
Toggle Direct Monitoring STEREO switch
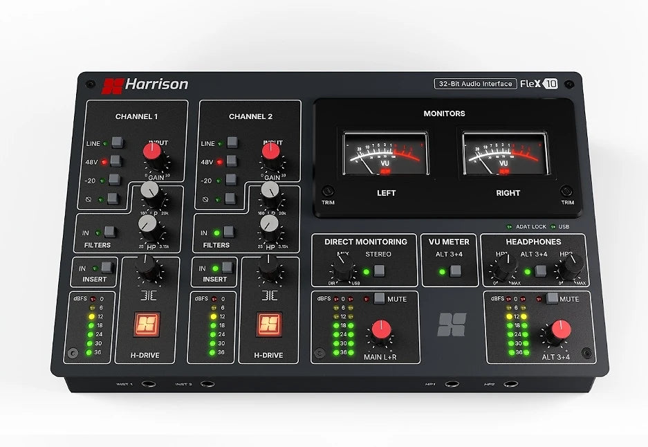tap(379, 271)
